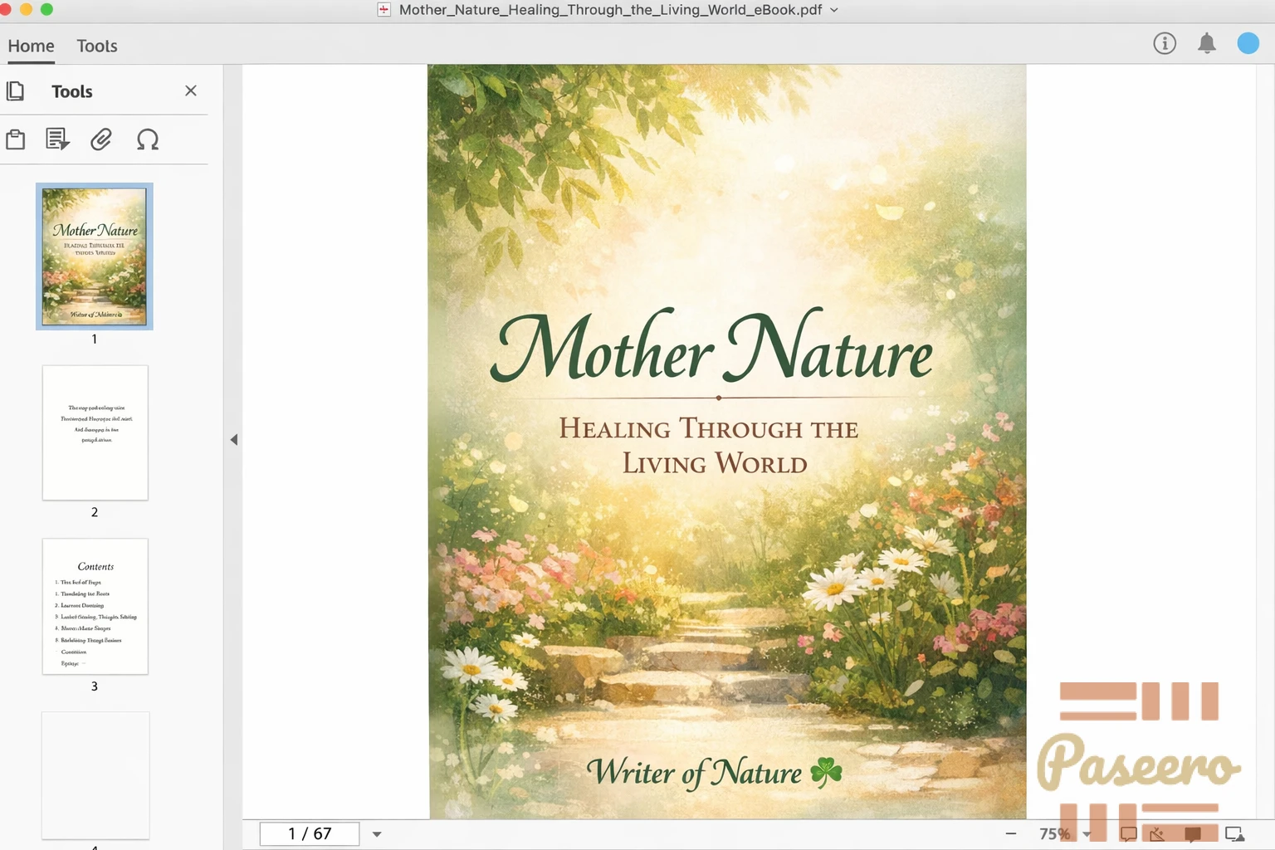Click page label 1 under first thumbnail
1275x850 pixels.
coord(95,339)
